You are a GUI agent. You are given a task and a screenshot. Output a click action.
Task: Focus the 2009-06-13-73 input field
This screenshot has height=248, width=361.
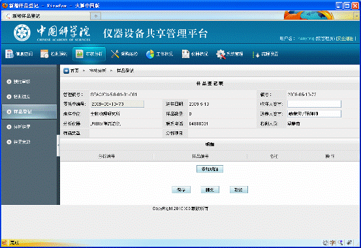[118, 104]
